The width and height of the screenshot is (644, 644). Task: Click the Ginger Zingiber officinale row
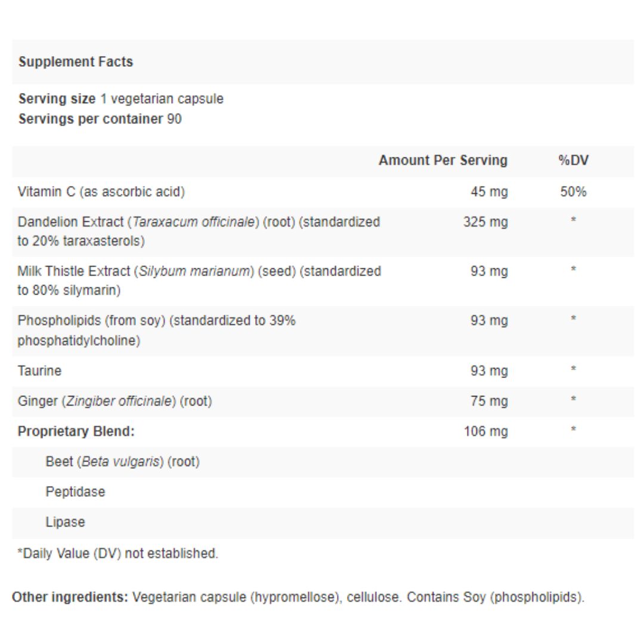click(x=323, y=401)
